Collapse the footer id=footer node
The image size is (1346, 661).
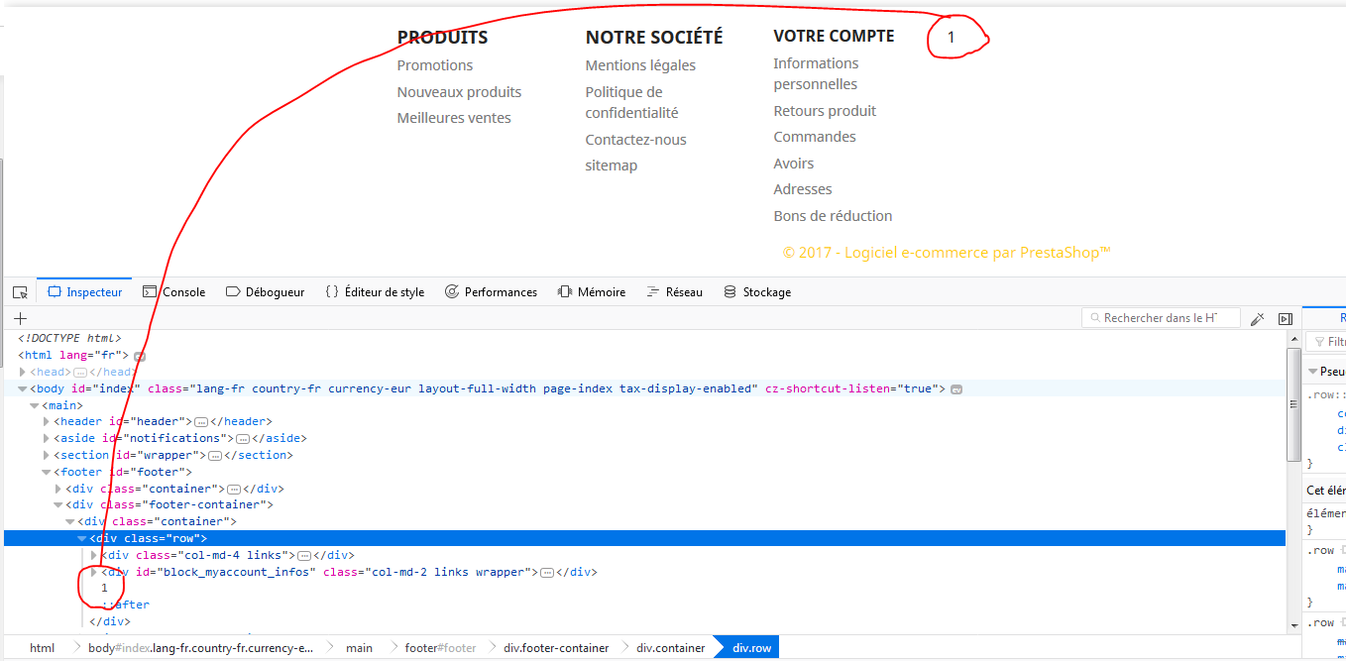pos(47,472)
